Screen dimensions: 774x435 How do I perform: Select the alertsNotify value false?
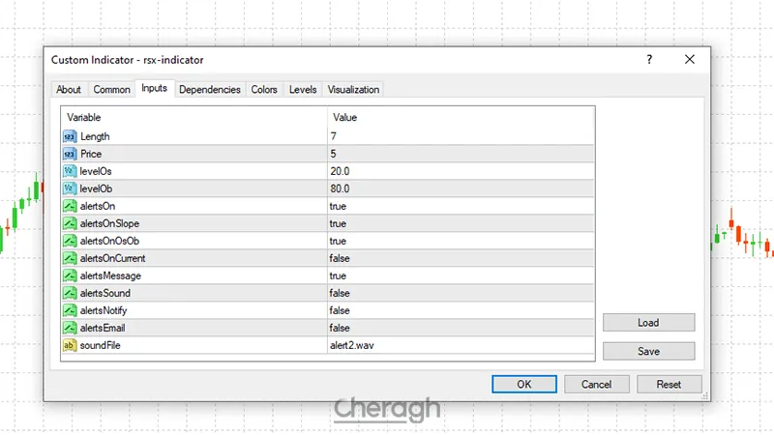tap(340, 310)
